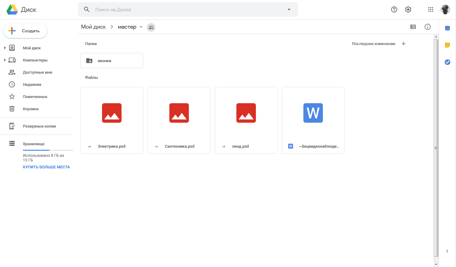Screen dimensions: 456x267
Task: Open Google Calendar side panel icon
Action: (x=447, y=28)
